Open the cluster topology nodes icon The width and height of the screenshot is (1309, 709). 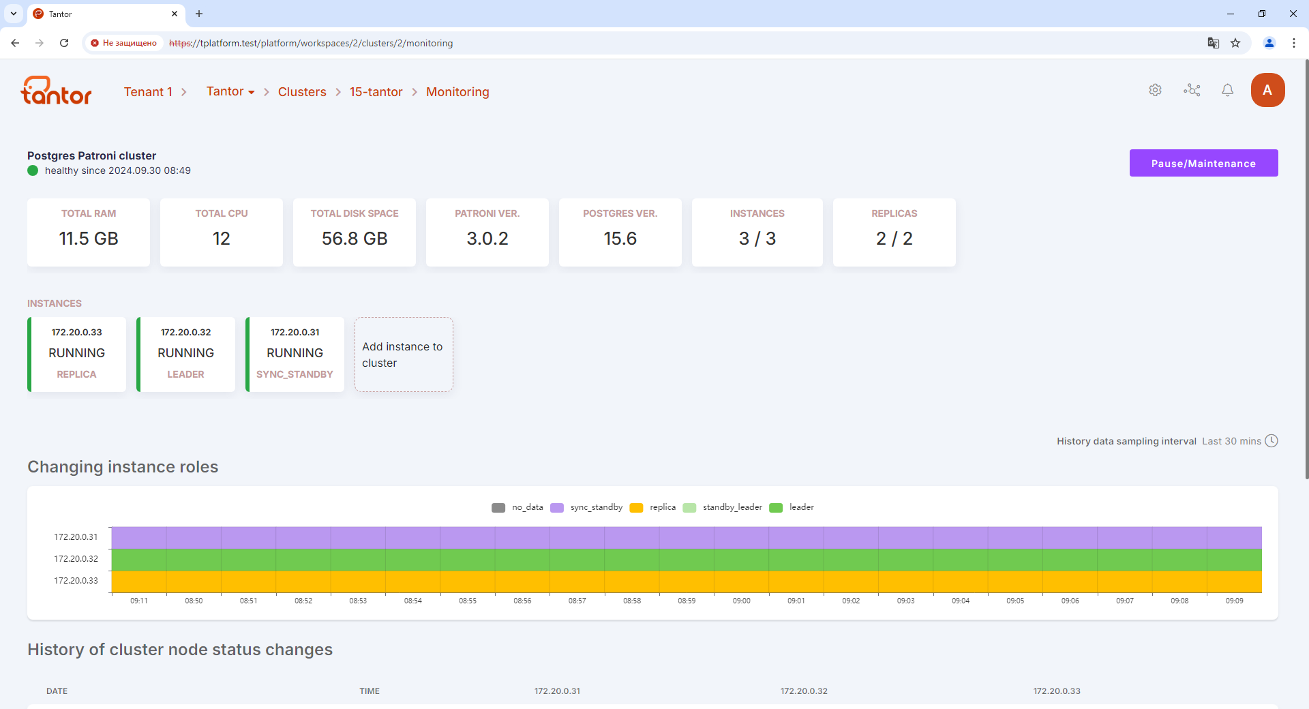coord(1192,90)
